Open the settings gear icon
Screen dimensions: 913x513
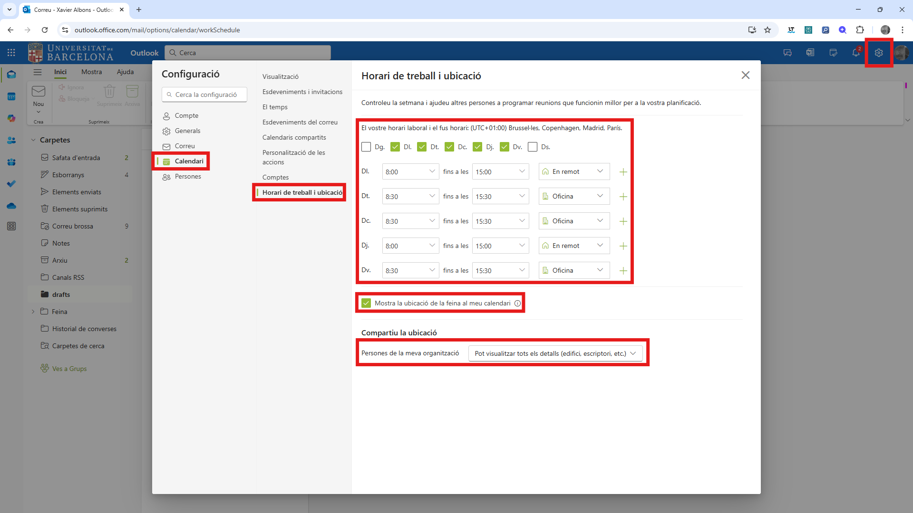pos(878,53)
